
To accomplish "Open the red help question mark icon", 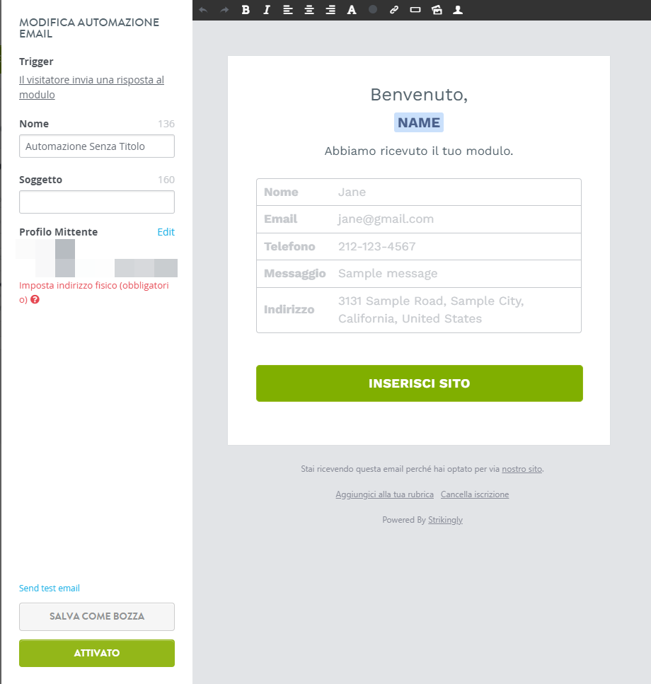I will click(35, 299).
